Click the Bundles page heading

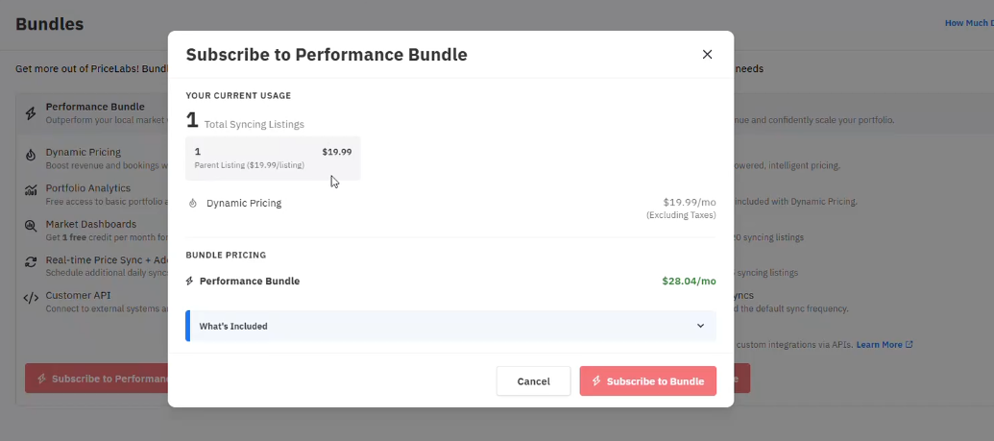tap(49, 24)
